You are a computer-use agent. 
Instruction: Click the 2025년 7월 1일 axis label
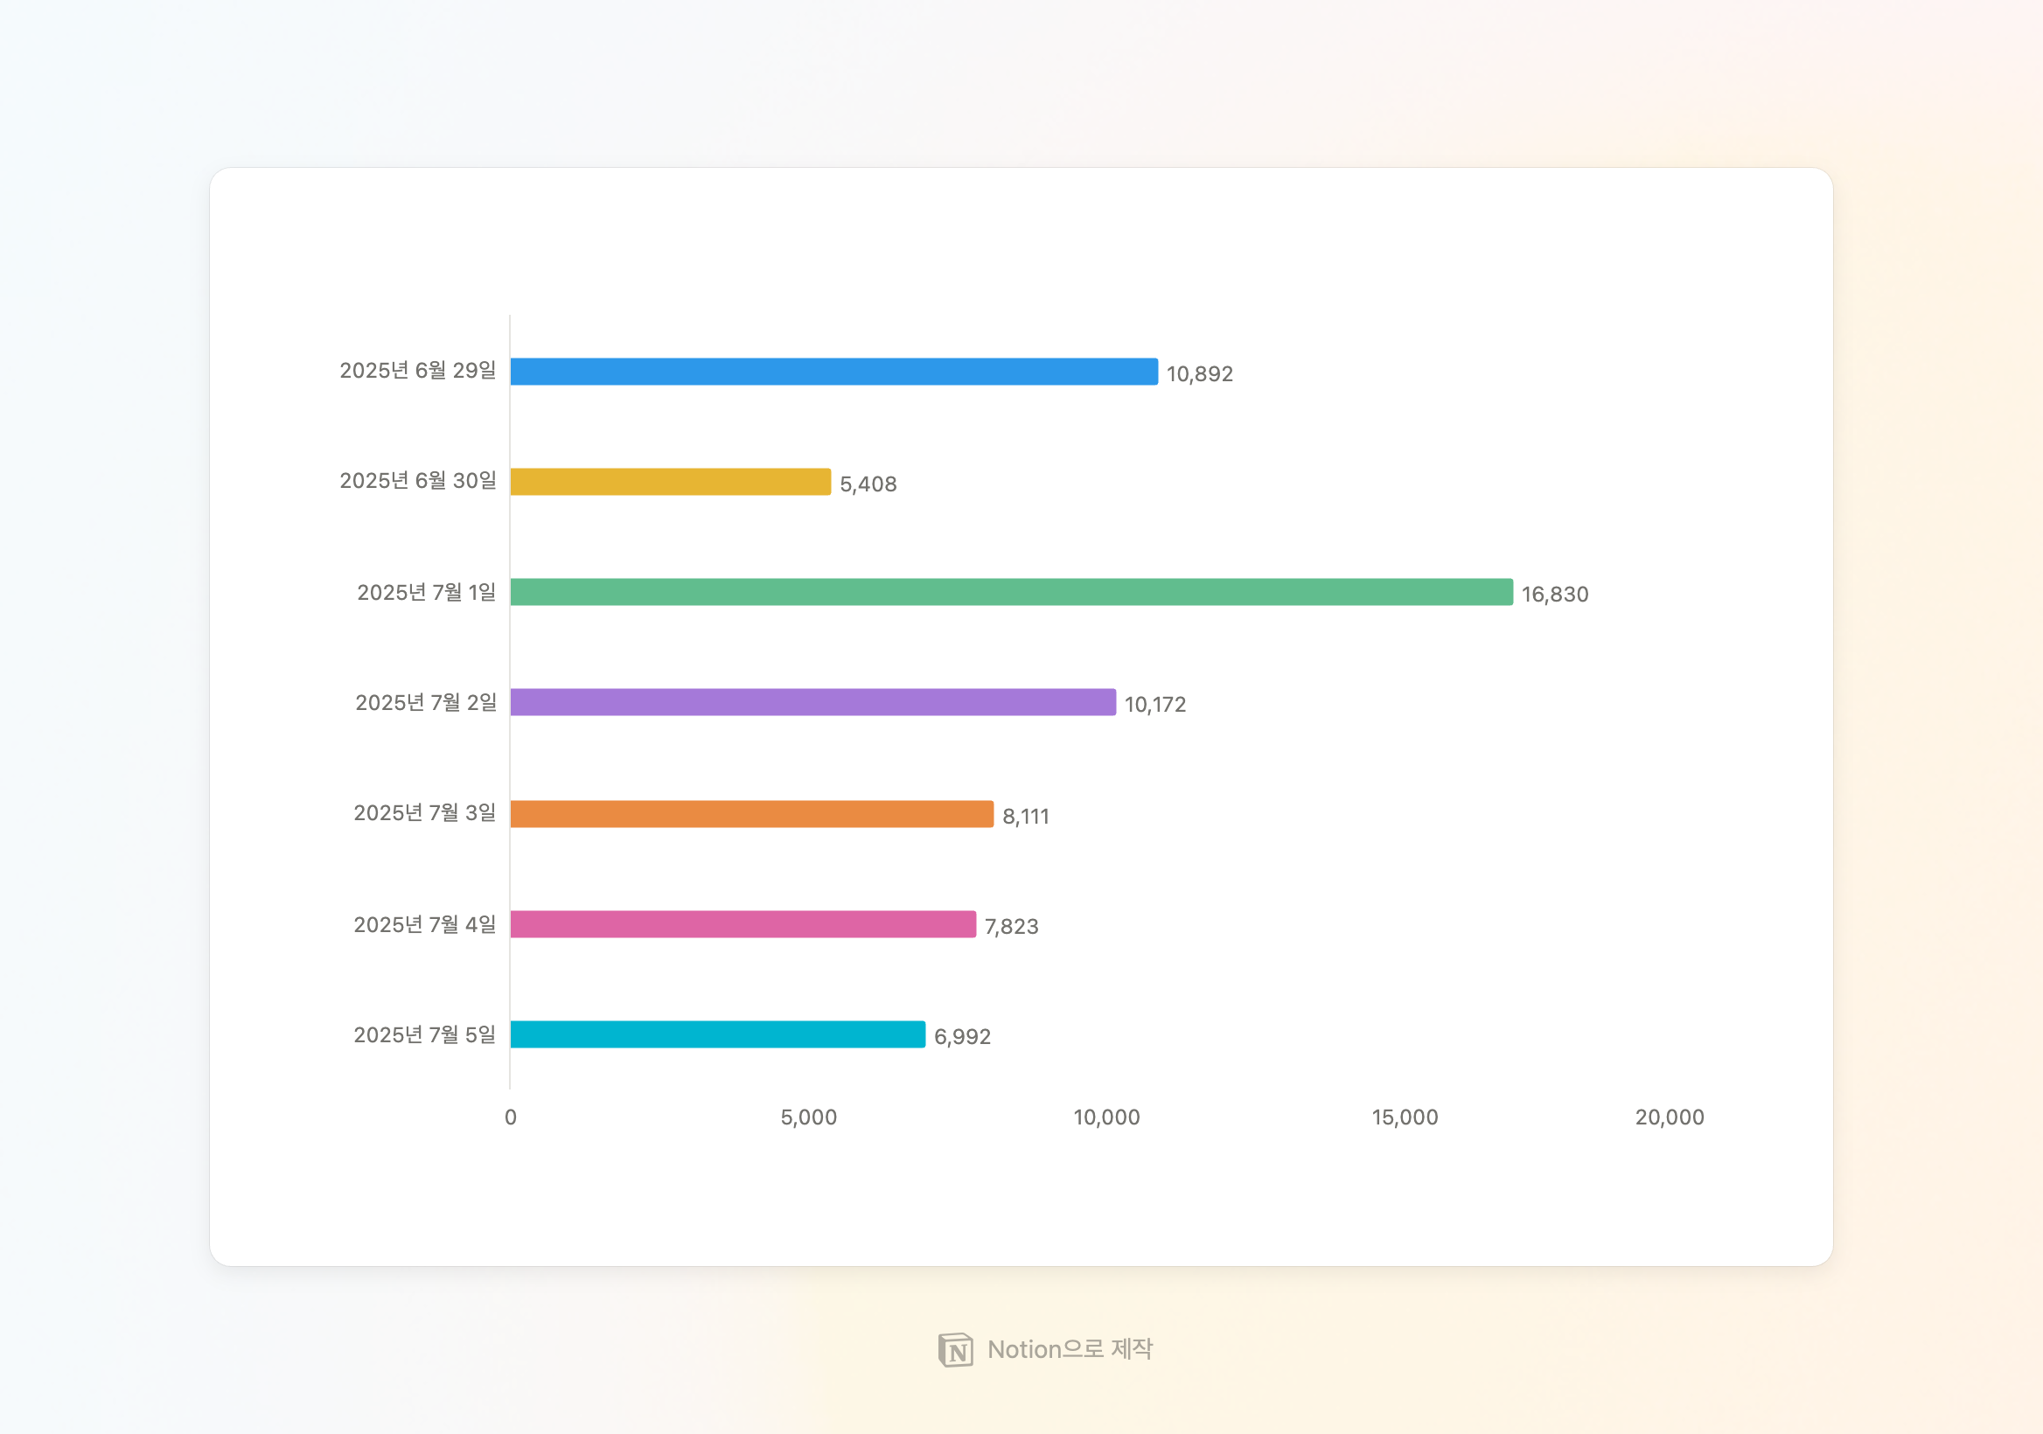[x=426, y=593]
